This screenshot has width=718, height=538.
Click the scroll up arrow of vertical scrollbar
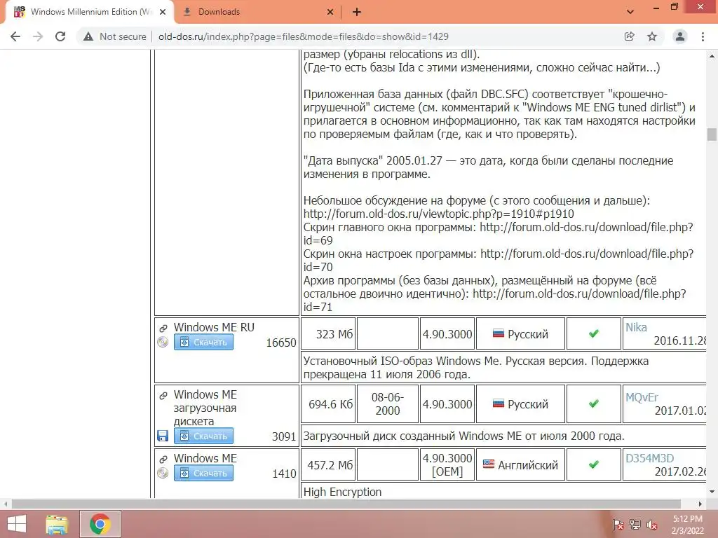click(712, 56)
